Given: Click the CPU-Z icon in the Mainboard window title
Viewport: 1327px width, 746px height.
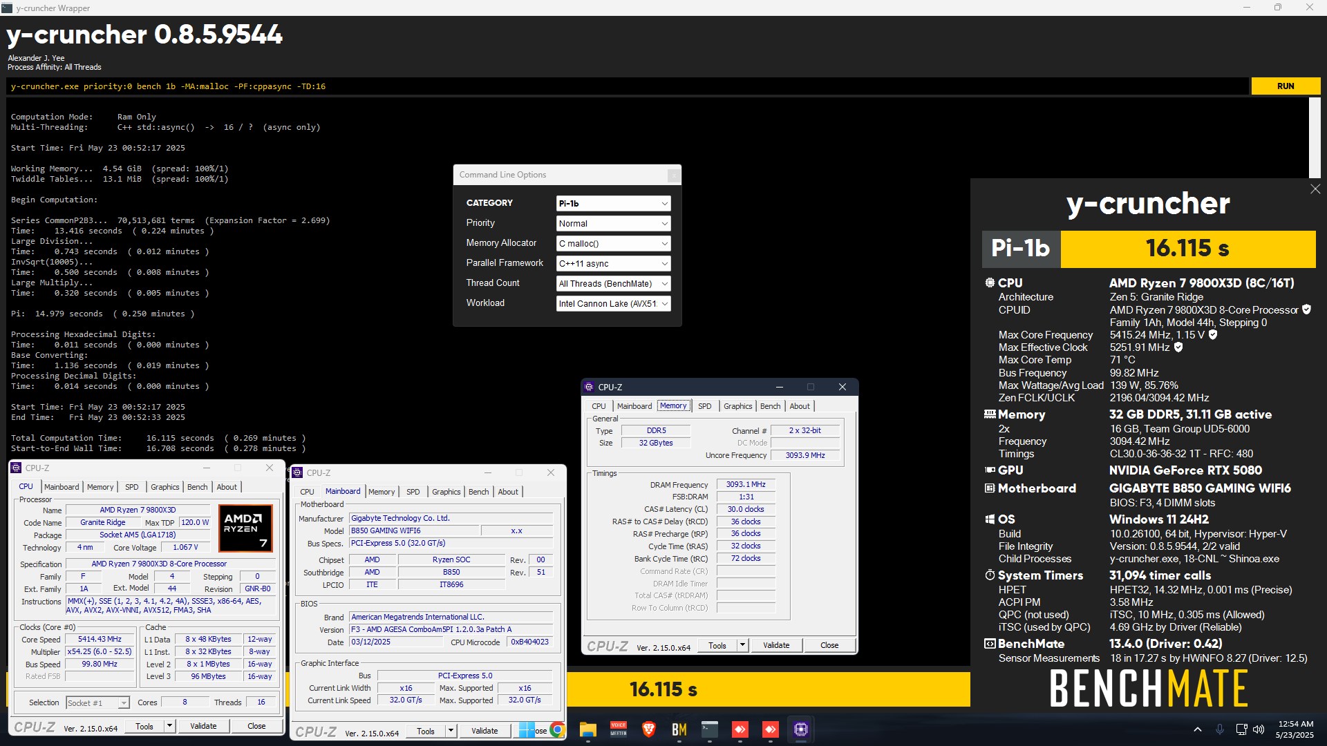Looking at the screenshot, I should (297, 472).
